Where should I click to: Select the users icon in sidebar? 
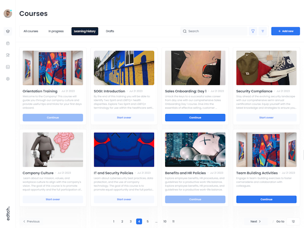tap(8, 55)
